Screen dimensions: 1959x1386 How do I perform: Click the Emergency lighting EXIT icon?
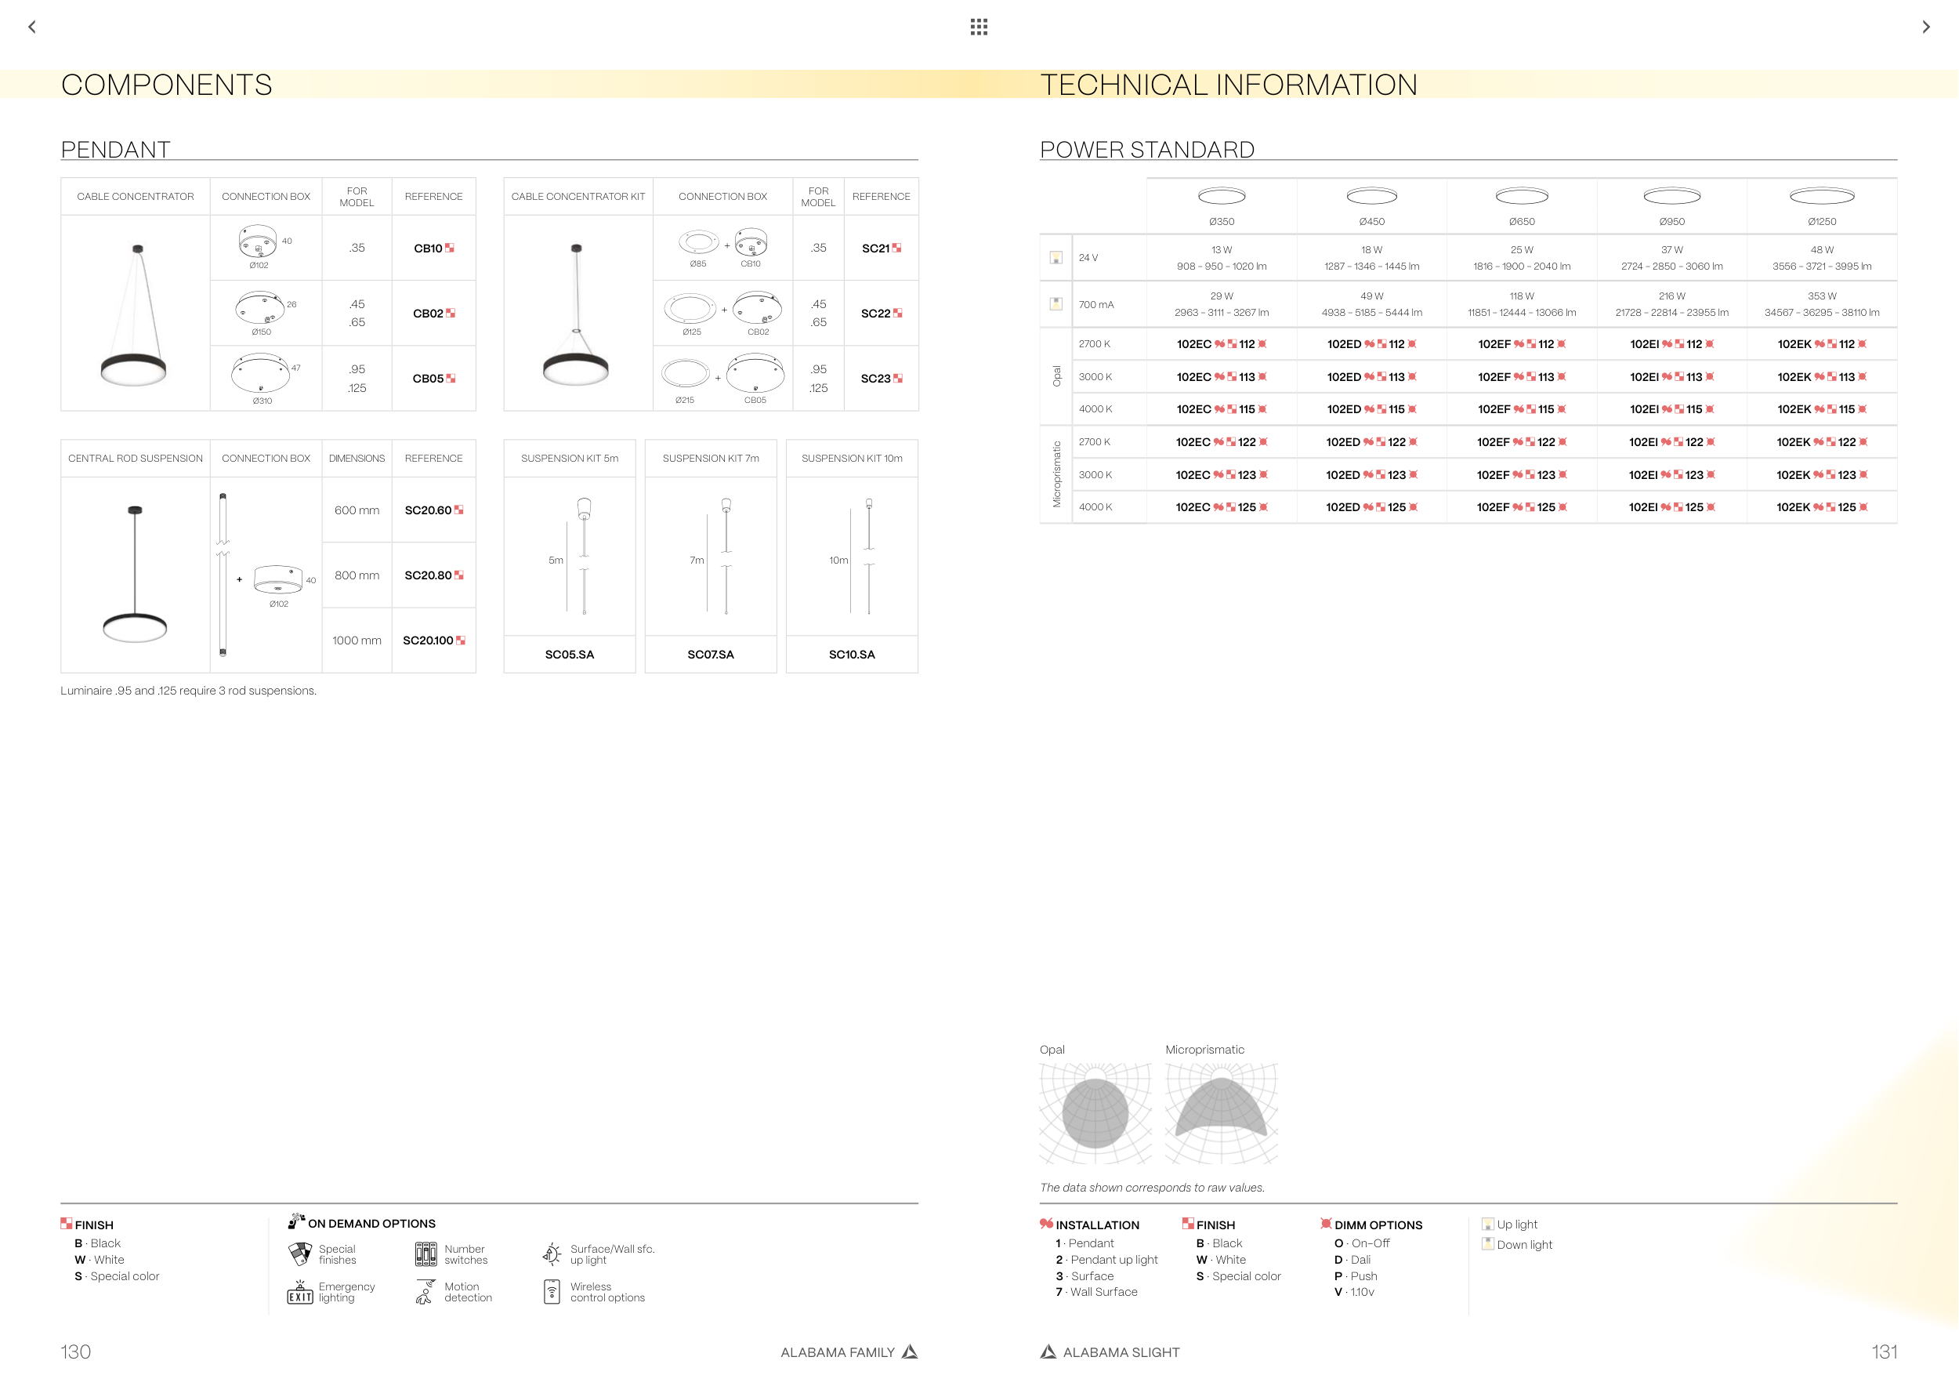[x=299, y=1292]
